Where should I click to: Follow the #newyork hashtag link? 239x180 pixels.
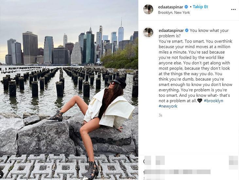(168, 106)
